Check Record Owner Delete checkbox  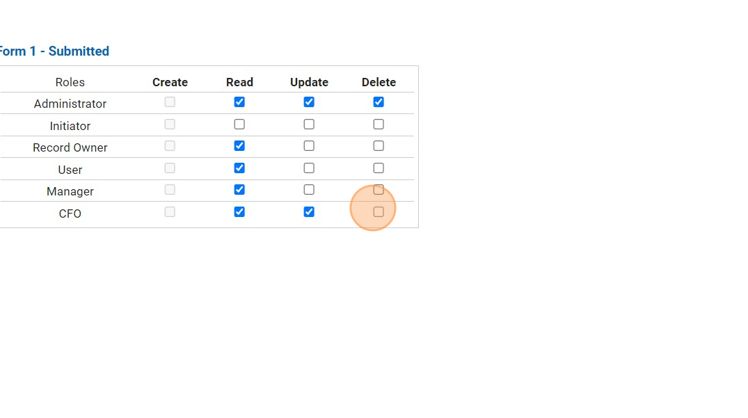point(379,146)
